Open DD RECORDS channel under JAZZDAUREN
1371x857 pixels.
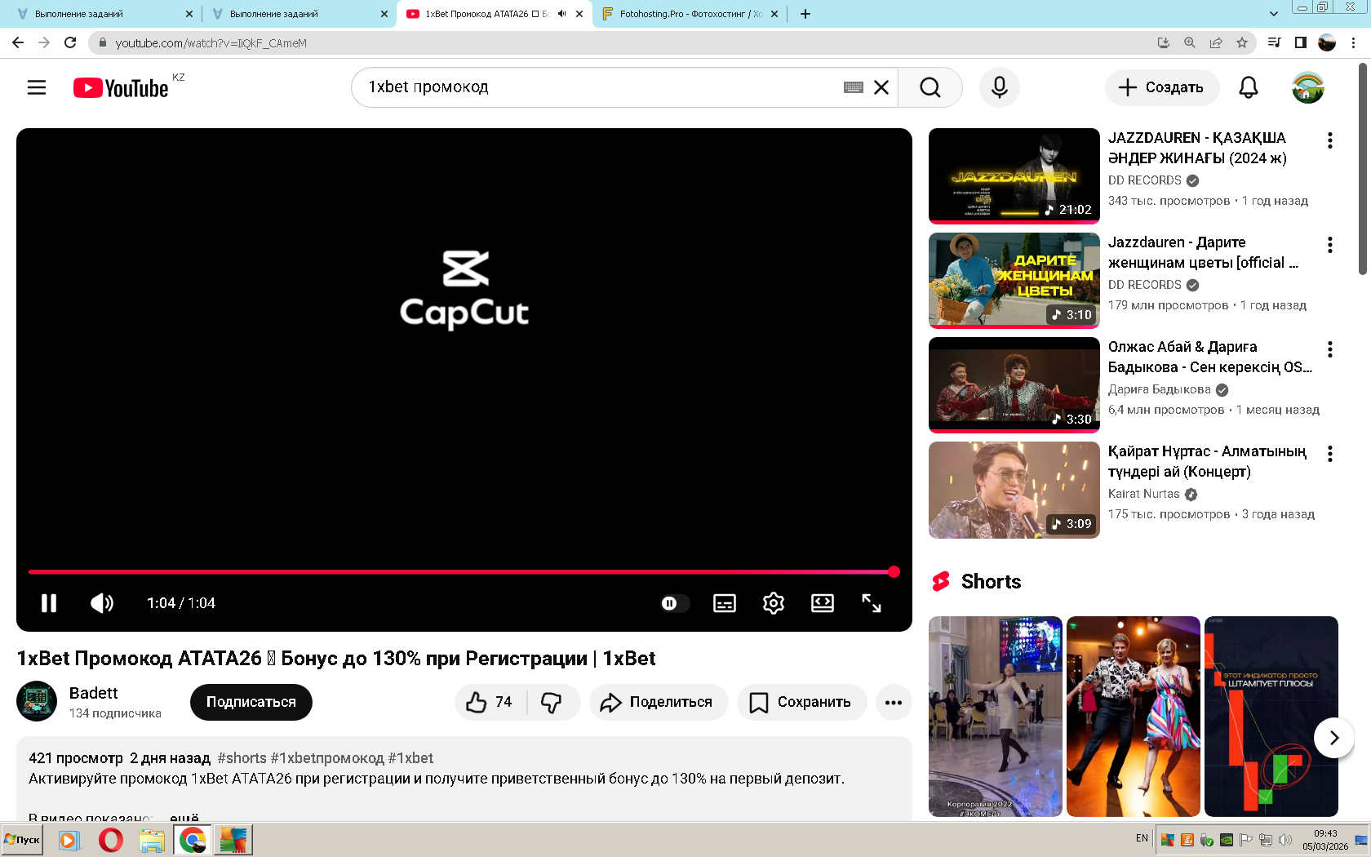point(1145,180)
